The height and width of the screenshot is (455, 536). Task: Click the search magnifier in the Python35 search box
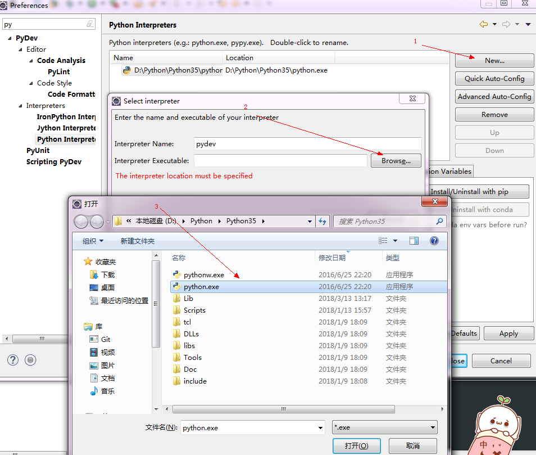click(440, 221)
